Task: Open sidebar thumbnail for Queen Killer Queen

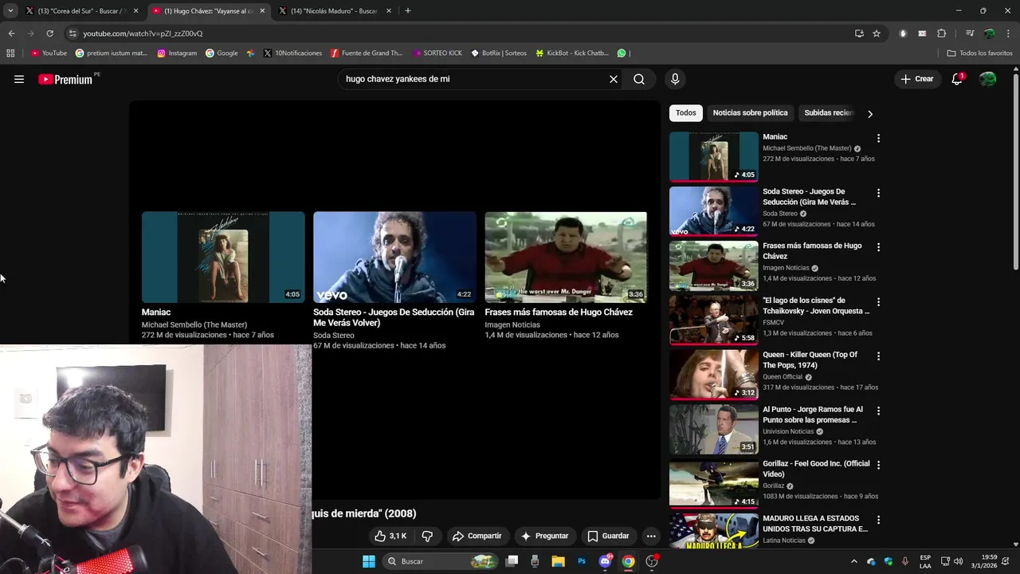Action: (x=714, y=374)
